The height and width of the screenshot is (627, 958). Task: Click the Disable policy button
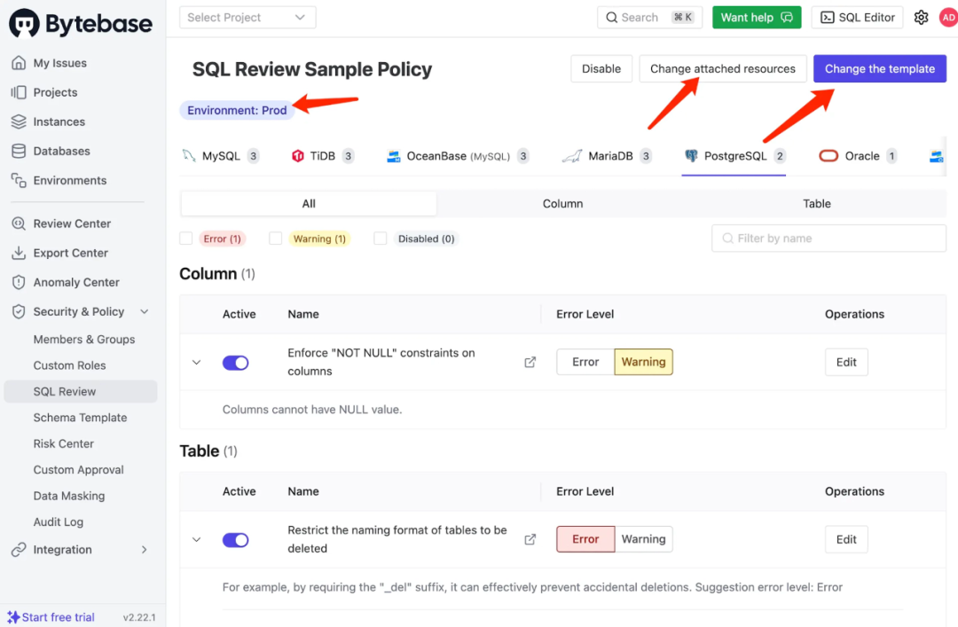(x=601, y=69)
